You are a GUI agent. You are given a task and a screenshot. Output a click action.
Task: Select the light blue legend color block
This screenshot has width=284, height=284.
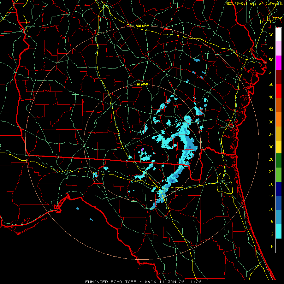[x=279, y=217]
